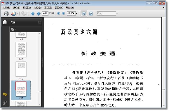
Task: Select the page 447 thumbnail
Action: coord(21,35)
